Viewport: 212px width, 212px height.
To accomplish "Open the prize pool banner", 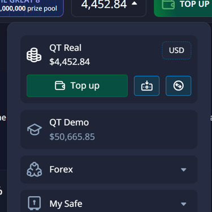I will tap(31, 8).
